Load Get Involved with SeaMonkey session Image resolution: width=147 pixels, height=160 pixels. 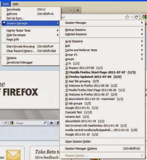(102, 126)
